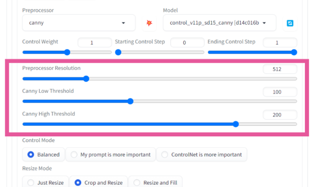The image size is (336, 187).
Task: Click the blue refresh models icon
Action: tap(290, 23)
